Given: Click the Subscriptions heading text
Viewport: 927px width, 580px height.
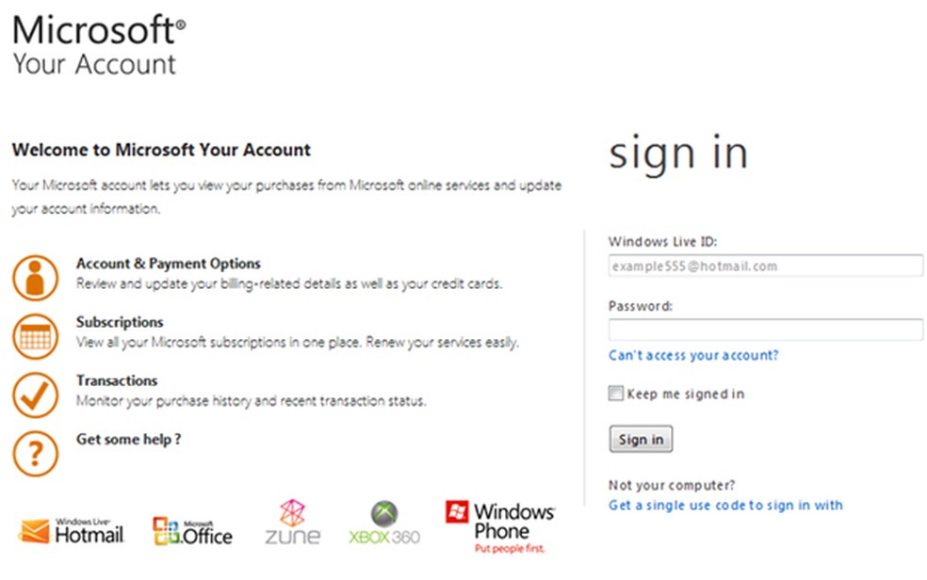Looking at the screenshot, I should [x=120, y=321].
